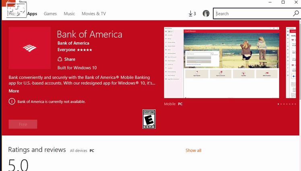
Task: Expand description with More link
Action: [x=14, y=91]
